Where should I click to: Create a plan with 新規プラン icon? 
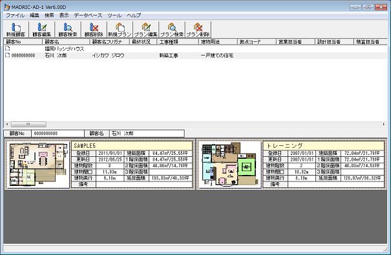point(120,30)
